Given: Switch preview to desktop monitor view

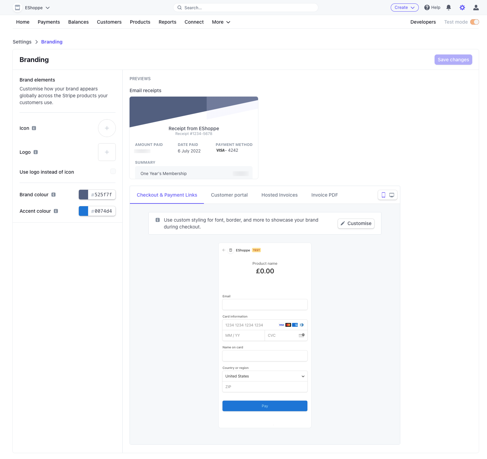Looking at the screenshot, I should 392,195.
